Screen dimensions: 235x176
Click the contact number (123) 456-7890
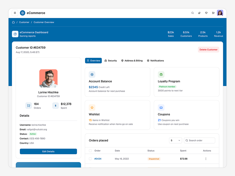tap(37, 139)
